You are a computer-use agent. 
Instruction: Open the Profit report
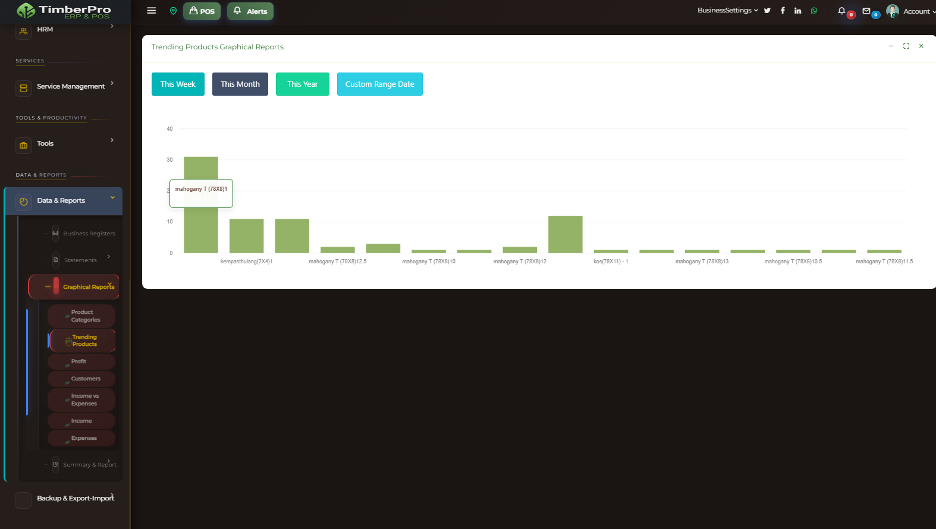click(x=81, y=361)
